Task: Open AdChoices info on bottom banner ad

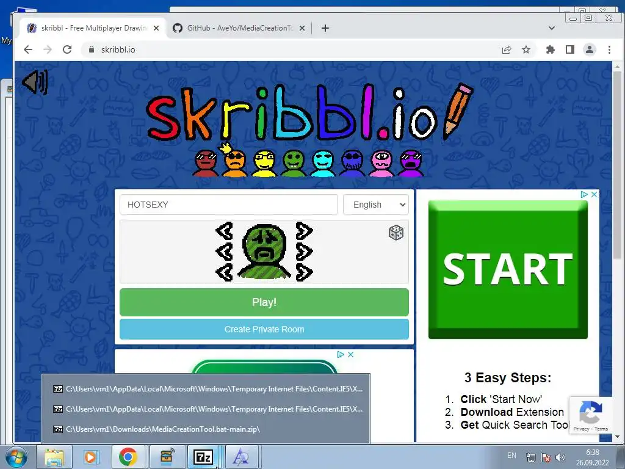Action: click(341, 354)
